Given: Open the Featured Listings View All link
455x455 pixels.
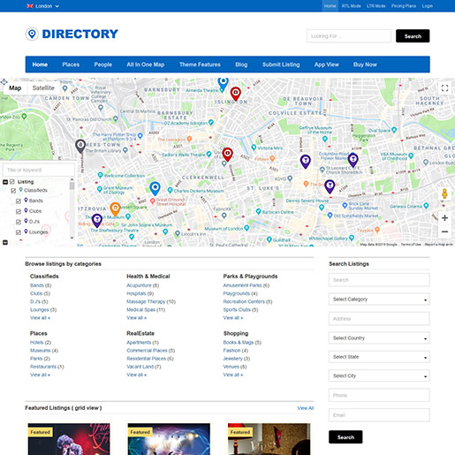Looking at the screenshot, I should click(x=306, y=408).
